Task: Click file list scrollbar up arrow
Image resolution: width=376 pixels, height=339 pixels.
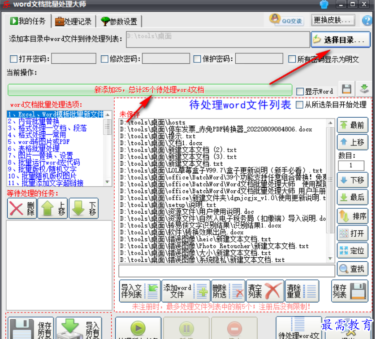Action: click(x=330, y=123)
